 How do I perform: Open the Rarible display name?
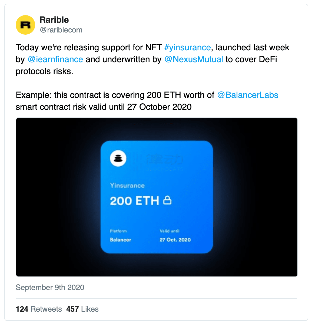[x=54, y=20]
